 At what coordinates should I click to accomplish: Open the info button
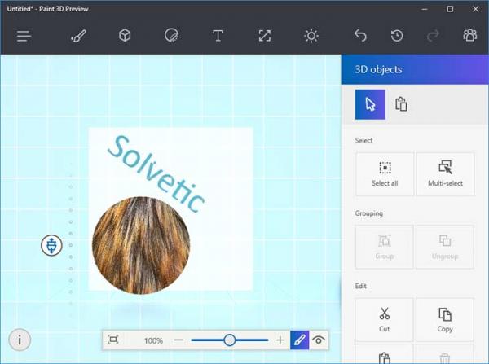coord(20,340)
